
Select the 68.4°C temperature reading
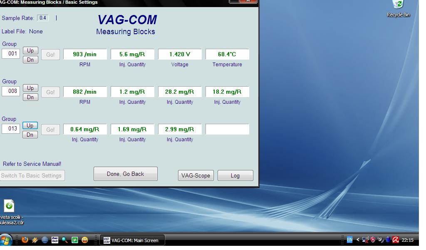(x=227, y=54)
